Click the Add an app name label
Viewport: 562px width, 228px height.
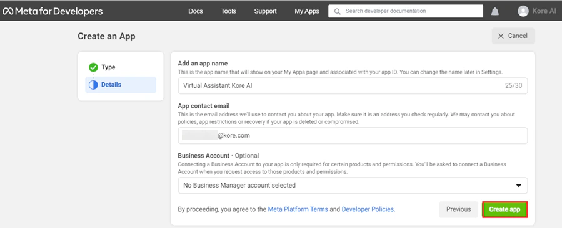(x=203, y=64)
